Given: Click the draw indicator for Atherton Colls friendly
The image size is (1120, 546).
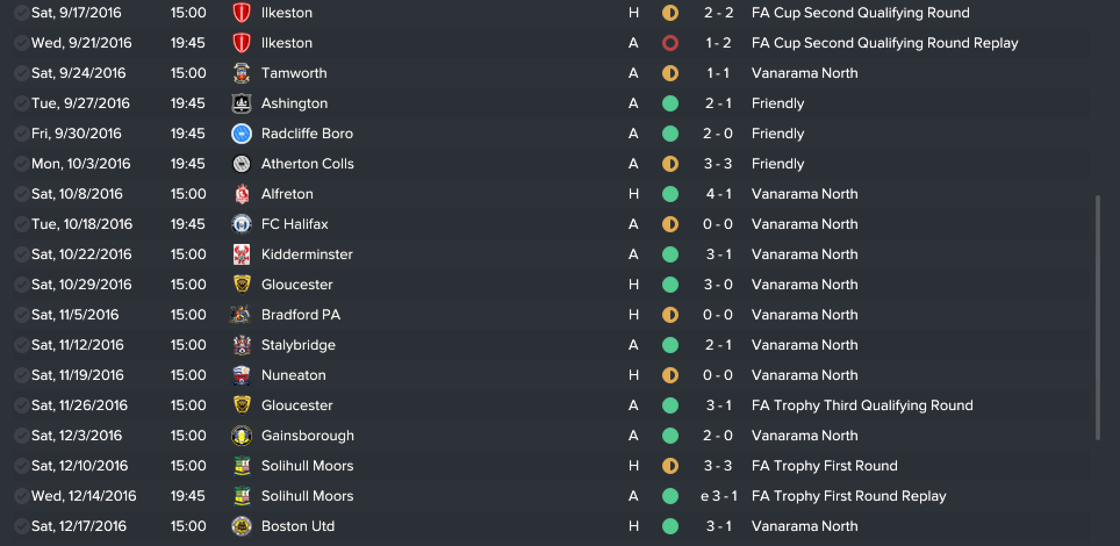Looking at the screenshot, I should click(x=670, y=164).
